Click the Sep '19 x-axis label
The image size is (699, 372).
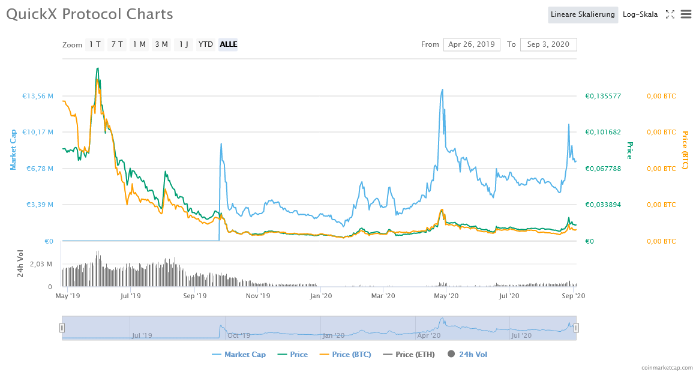[195, 296]
